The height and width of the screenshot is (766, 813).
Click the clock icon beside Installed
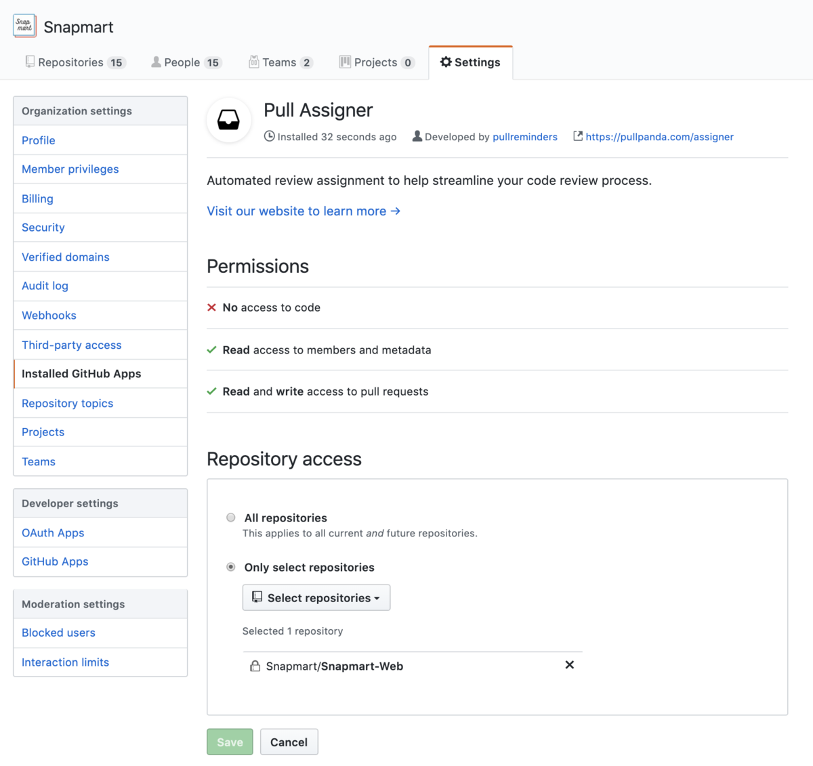[x=269, y=136]
